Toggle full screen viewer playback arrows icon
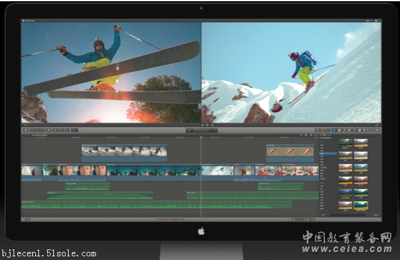 376,125
